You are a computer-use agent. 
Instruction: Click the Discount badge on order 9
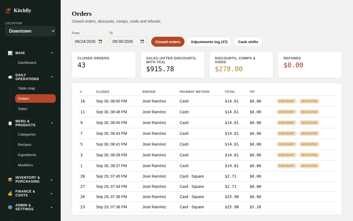(287, 123)
